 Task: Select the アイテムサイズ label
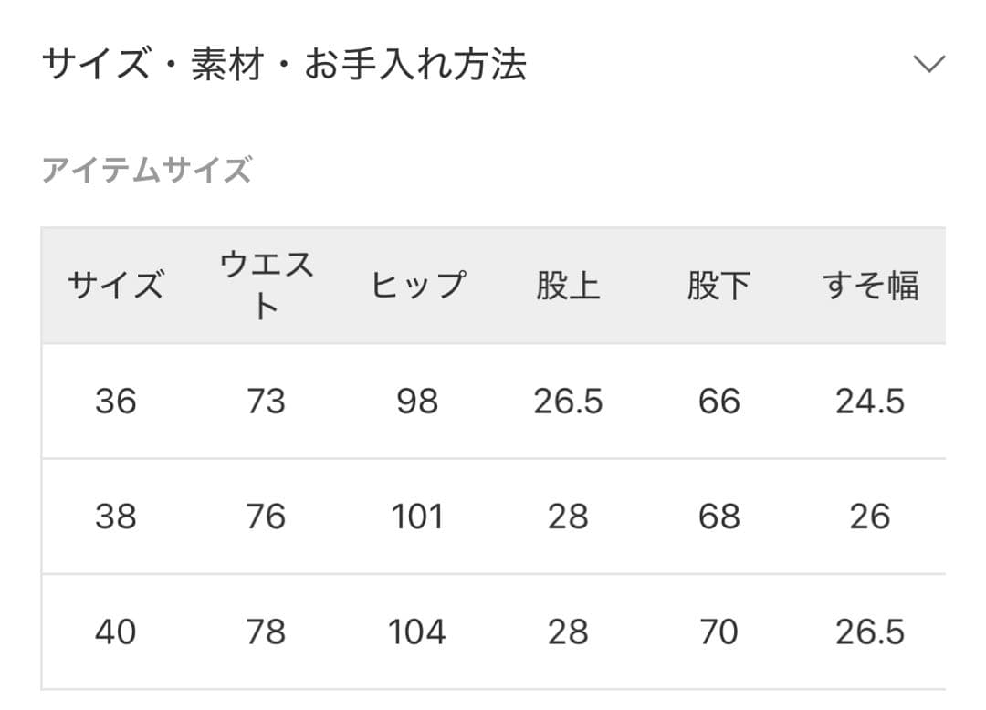coord(146,169)
